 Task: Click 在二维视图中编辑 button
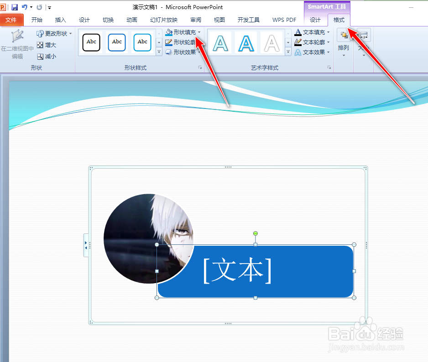click(17, 44)
